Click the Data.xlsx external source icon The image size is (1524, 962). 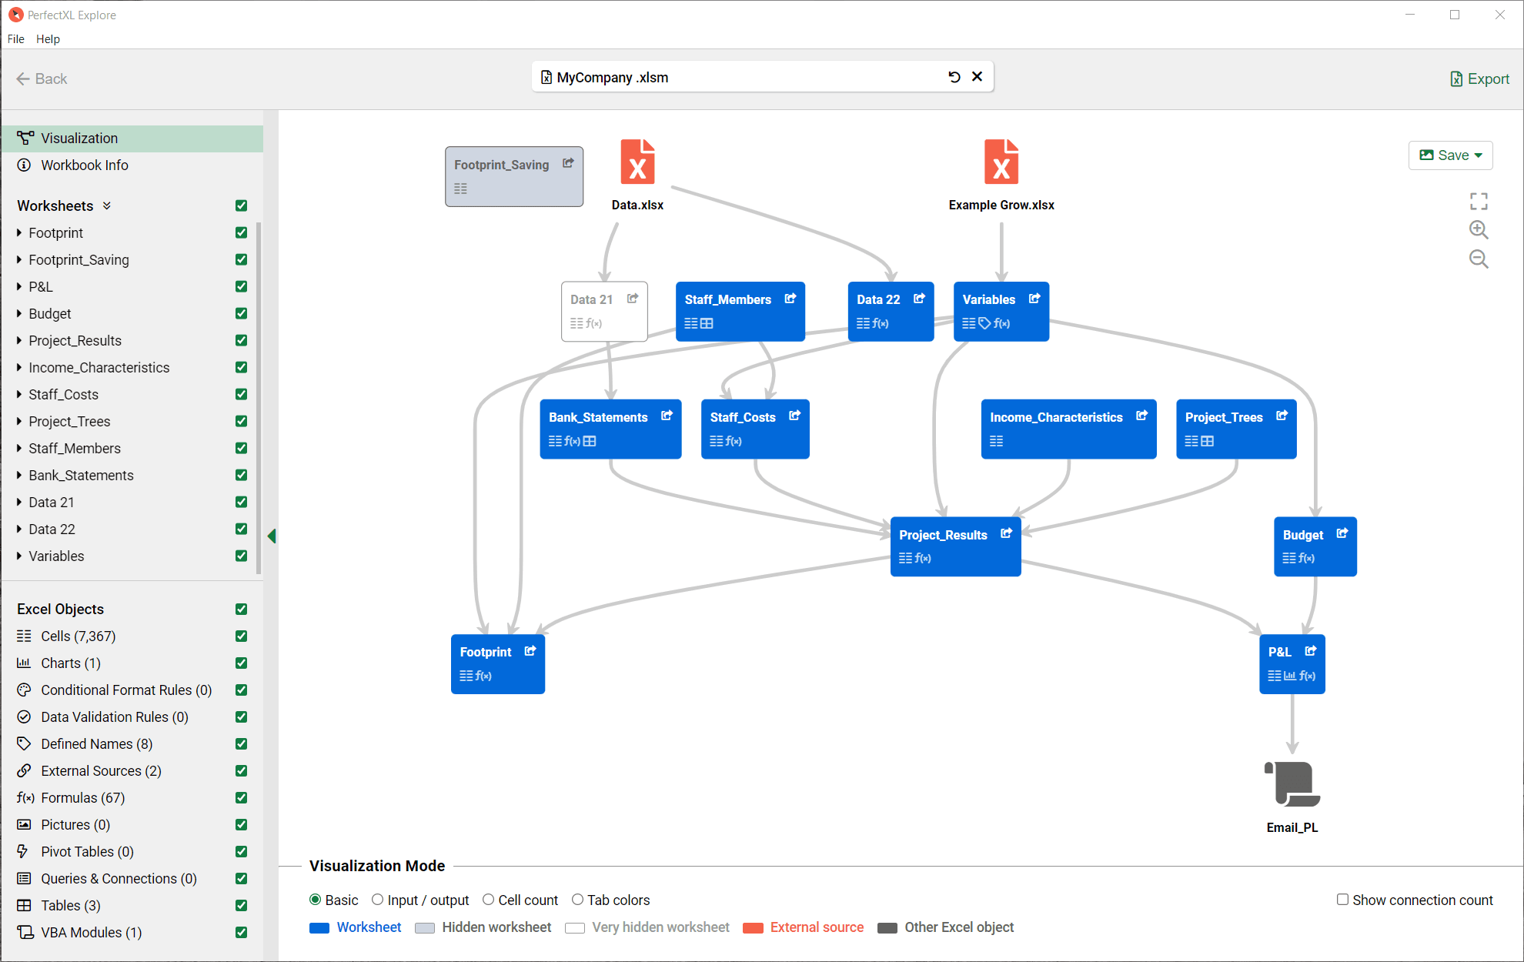637,162
